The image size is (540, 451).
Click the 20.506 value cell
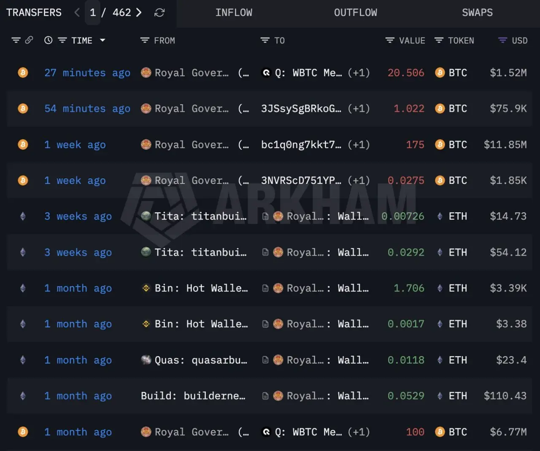[406, 73]
